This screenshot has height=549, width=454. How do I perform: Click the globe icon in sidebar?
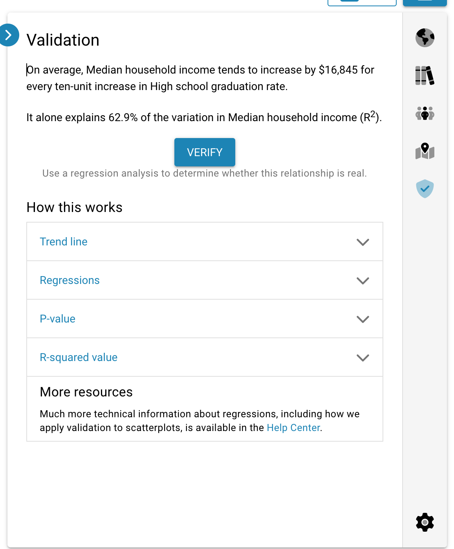coord(425,38)
